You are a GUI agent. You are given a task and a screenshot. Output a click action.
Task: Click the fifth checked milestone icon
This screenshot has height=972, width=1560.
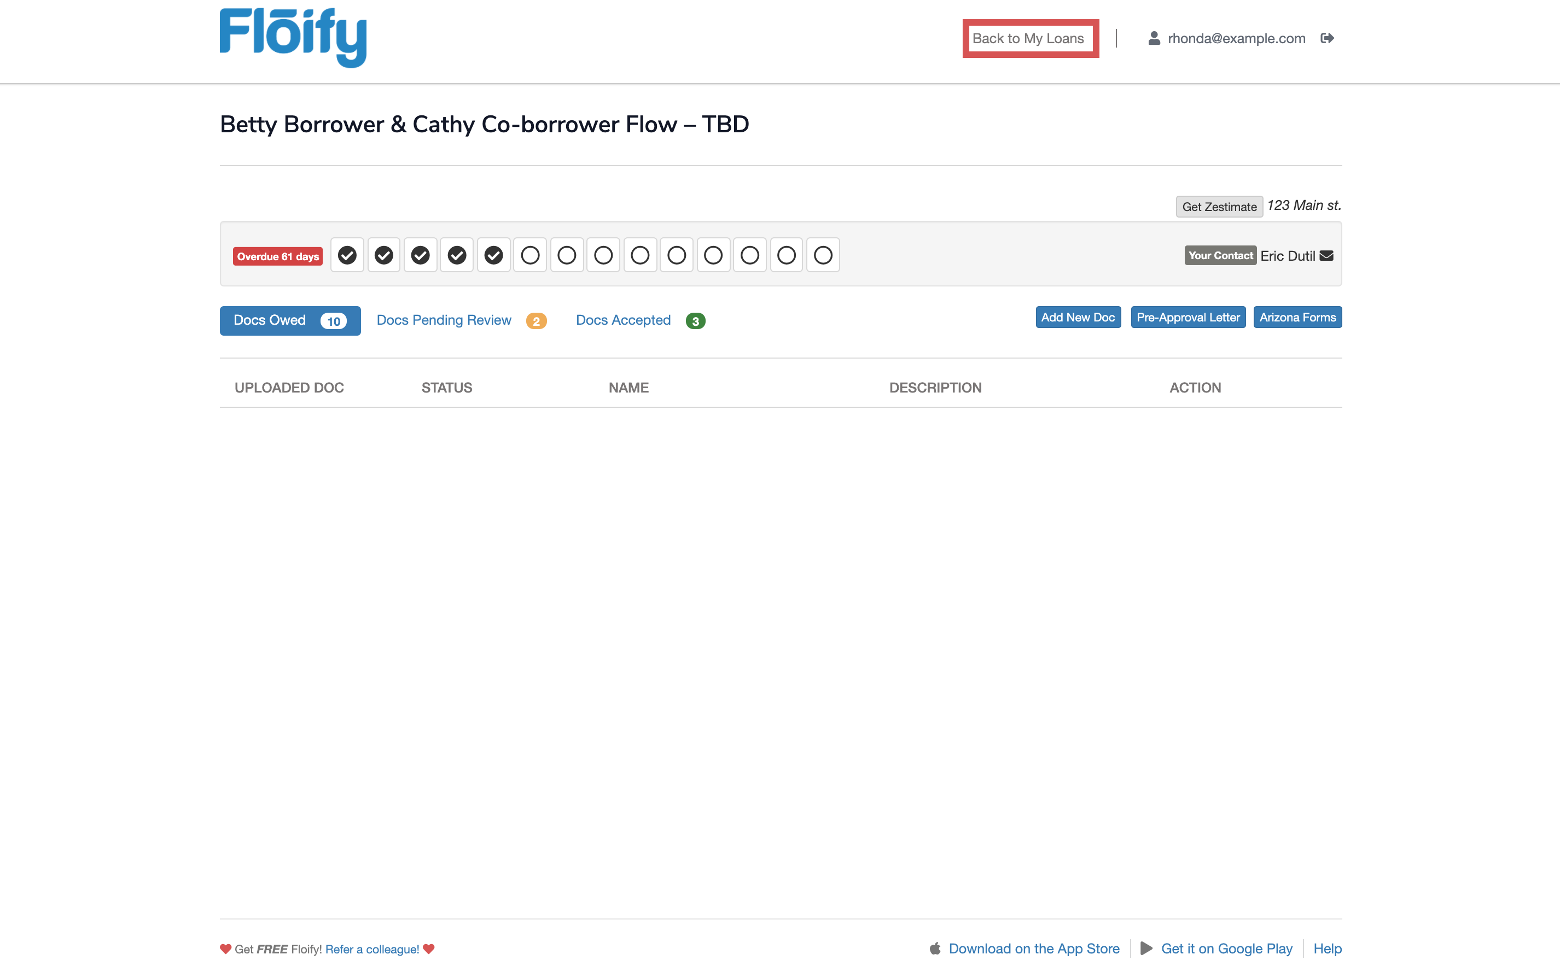(x=494, y=255)
